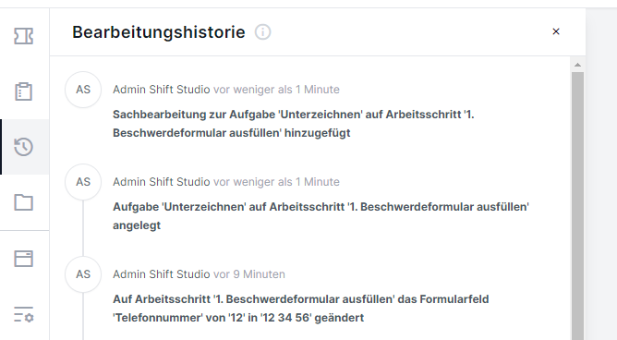The width and height of the screenshot is (617, 340).
Task: Select the history clock sidebar icon
Action: (x=24, y=147)
